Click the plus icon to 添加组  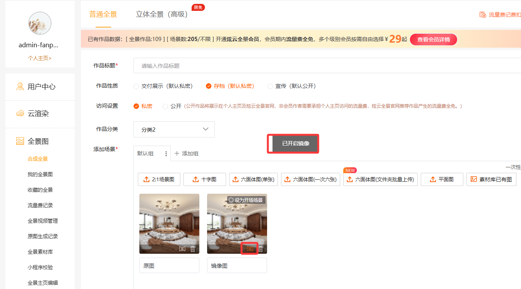click(x=177, y=154)
